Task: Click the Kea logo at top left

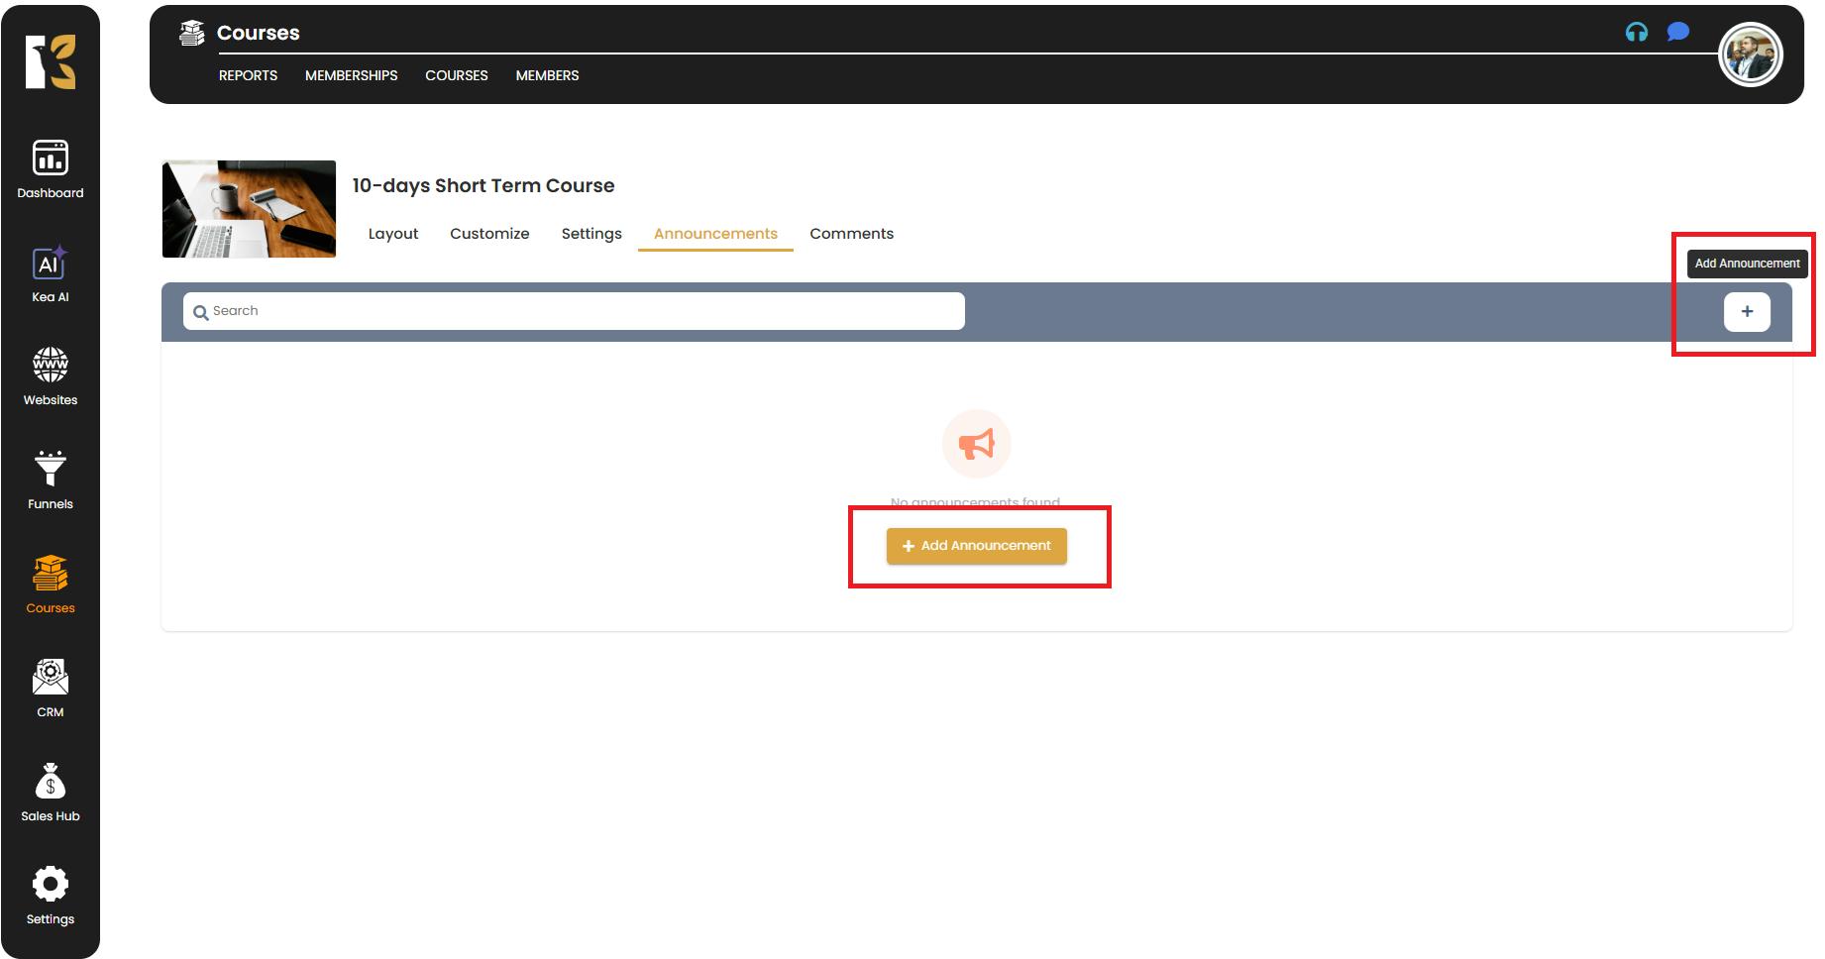Action: coord(51,61)
